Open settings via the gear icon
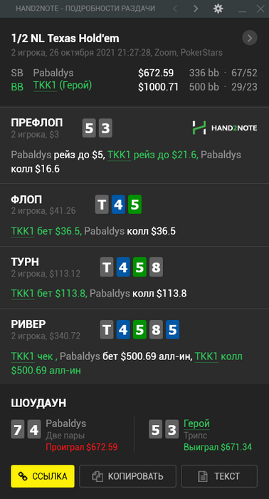 point(218,9)
